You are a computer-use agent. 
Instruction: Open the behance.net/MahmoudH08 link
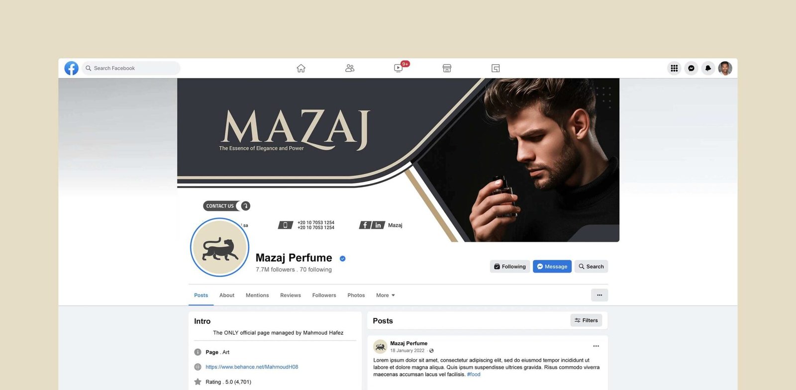tap(252, 367)
